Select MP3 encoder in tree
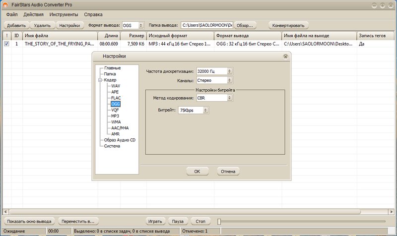The image size is (397, 236). click(115, 116)
